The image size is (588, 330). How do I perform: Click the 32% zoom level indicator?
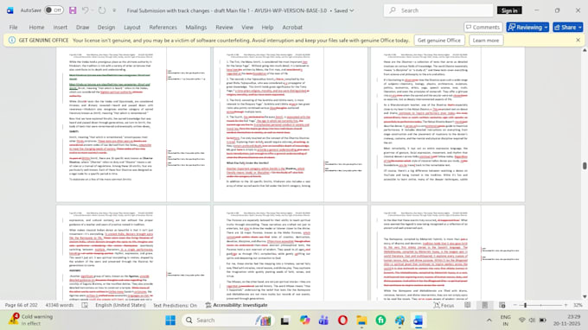coord(578,305)
